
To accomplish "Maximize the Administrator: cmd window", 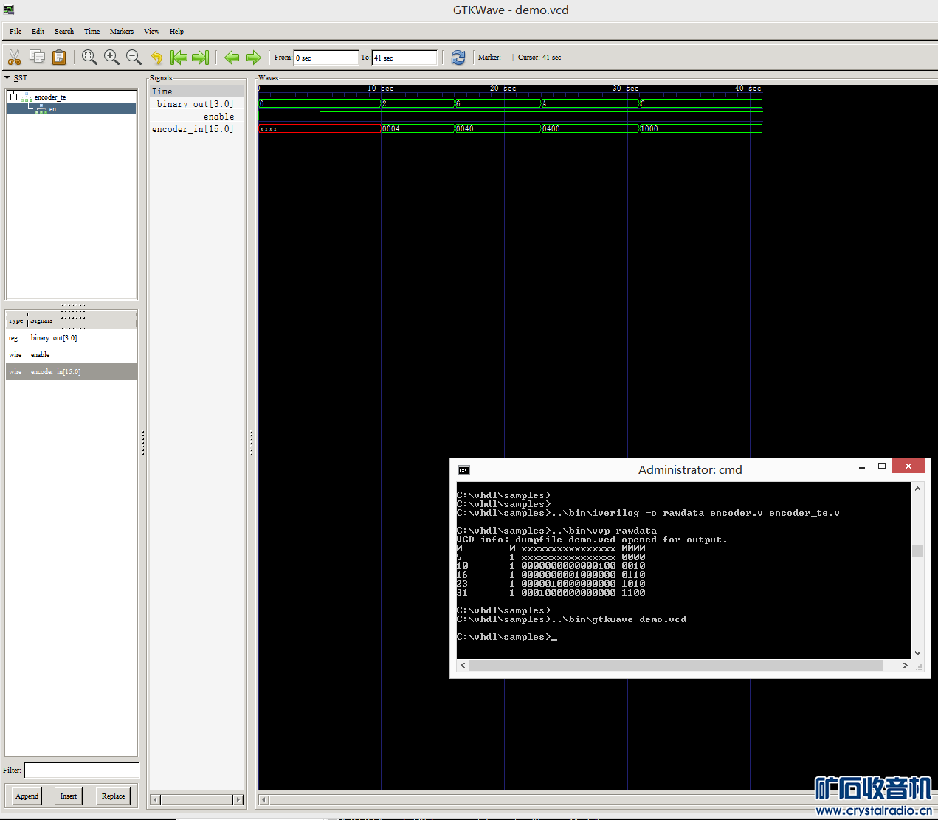I will pos(881,466).
